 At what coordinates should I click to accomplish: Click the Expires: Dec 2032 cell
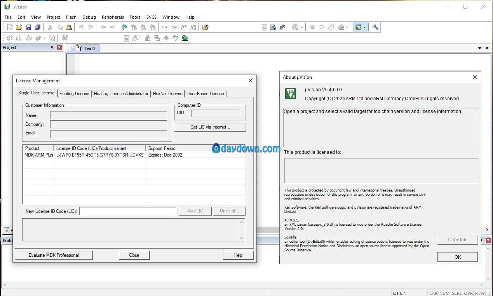165,155
